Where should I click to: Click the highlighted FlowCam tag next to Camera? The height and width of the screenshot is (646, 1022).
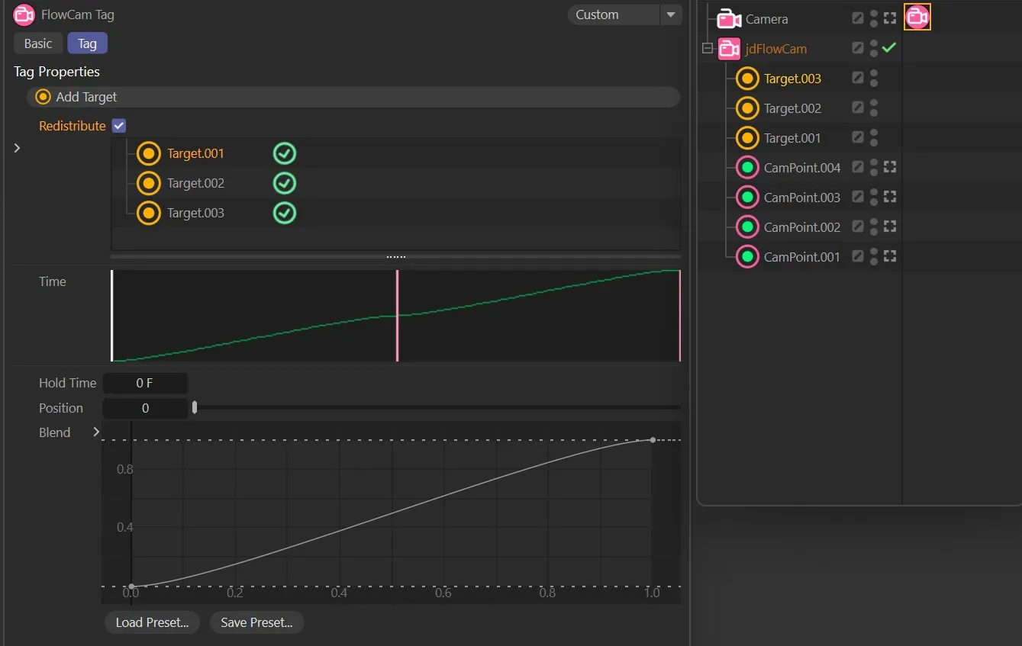coord(917,16)
